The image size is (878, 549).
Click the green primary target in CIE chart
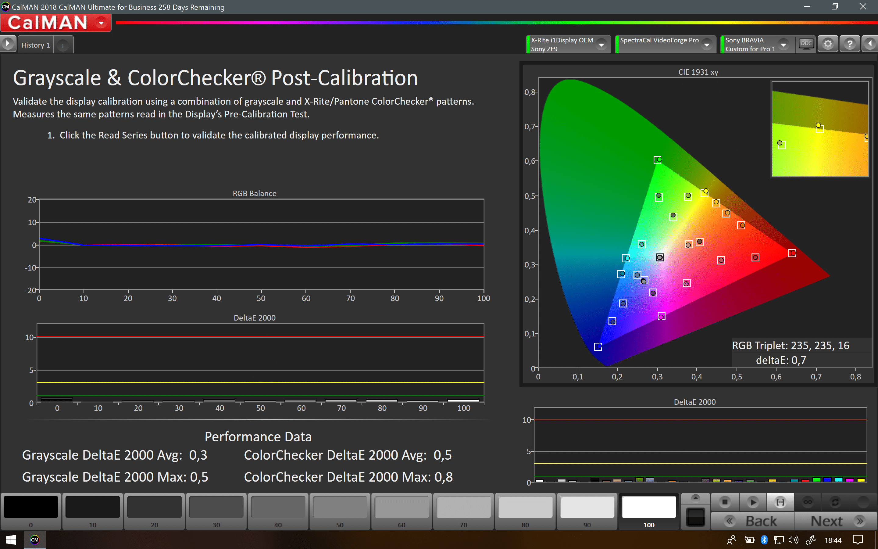click(658, 160)
